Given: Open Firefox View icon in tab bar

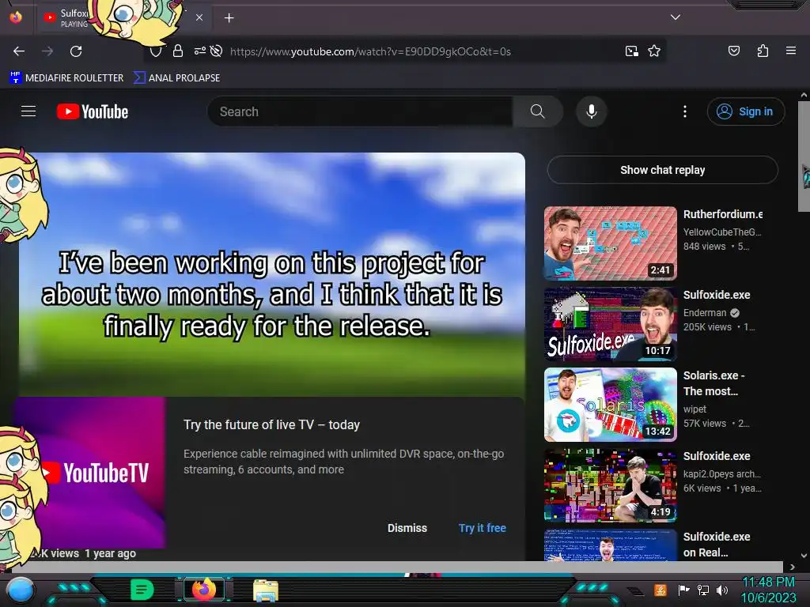Looking at the screenshot, I should [x=16, y=17].
